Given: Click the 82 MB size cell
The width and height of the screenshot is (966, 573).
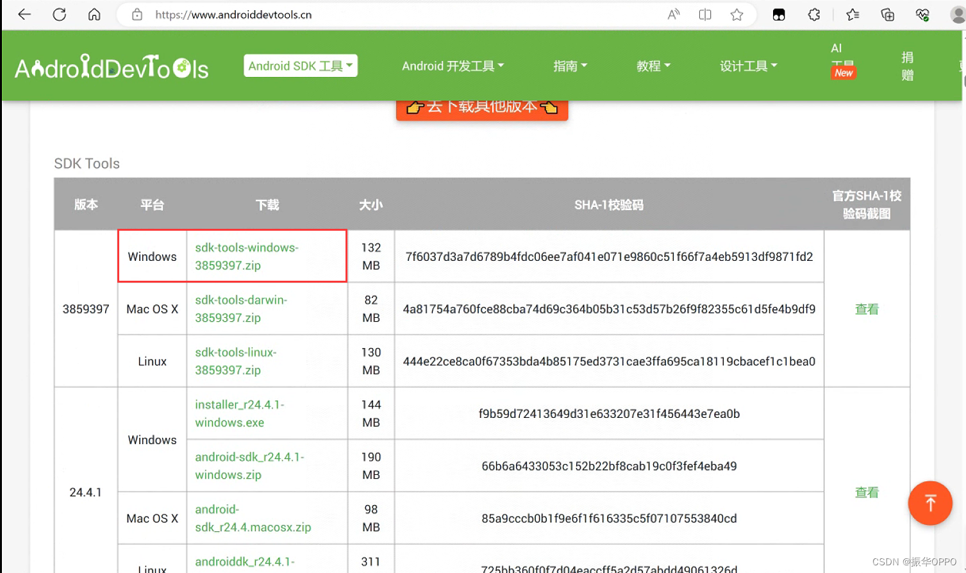Looking at the screenshot, I should (371, 309).
